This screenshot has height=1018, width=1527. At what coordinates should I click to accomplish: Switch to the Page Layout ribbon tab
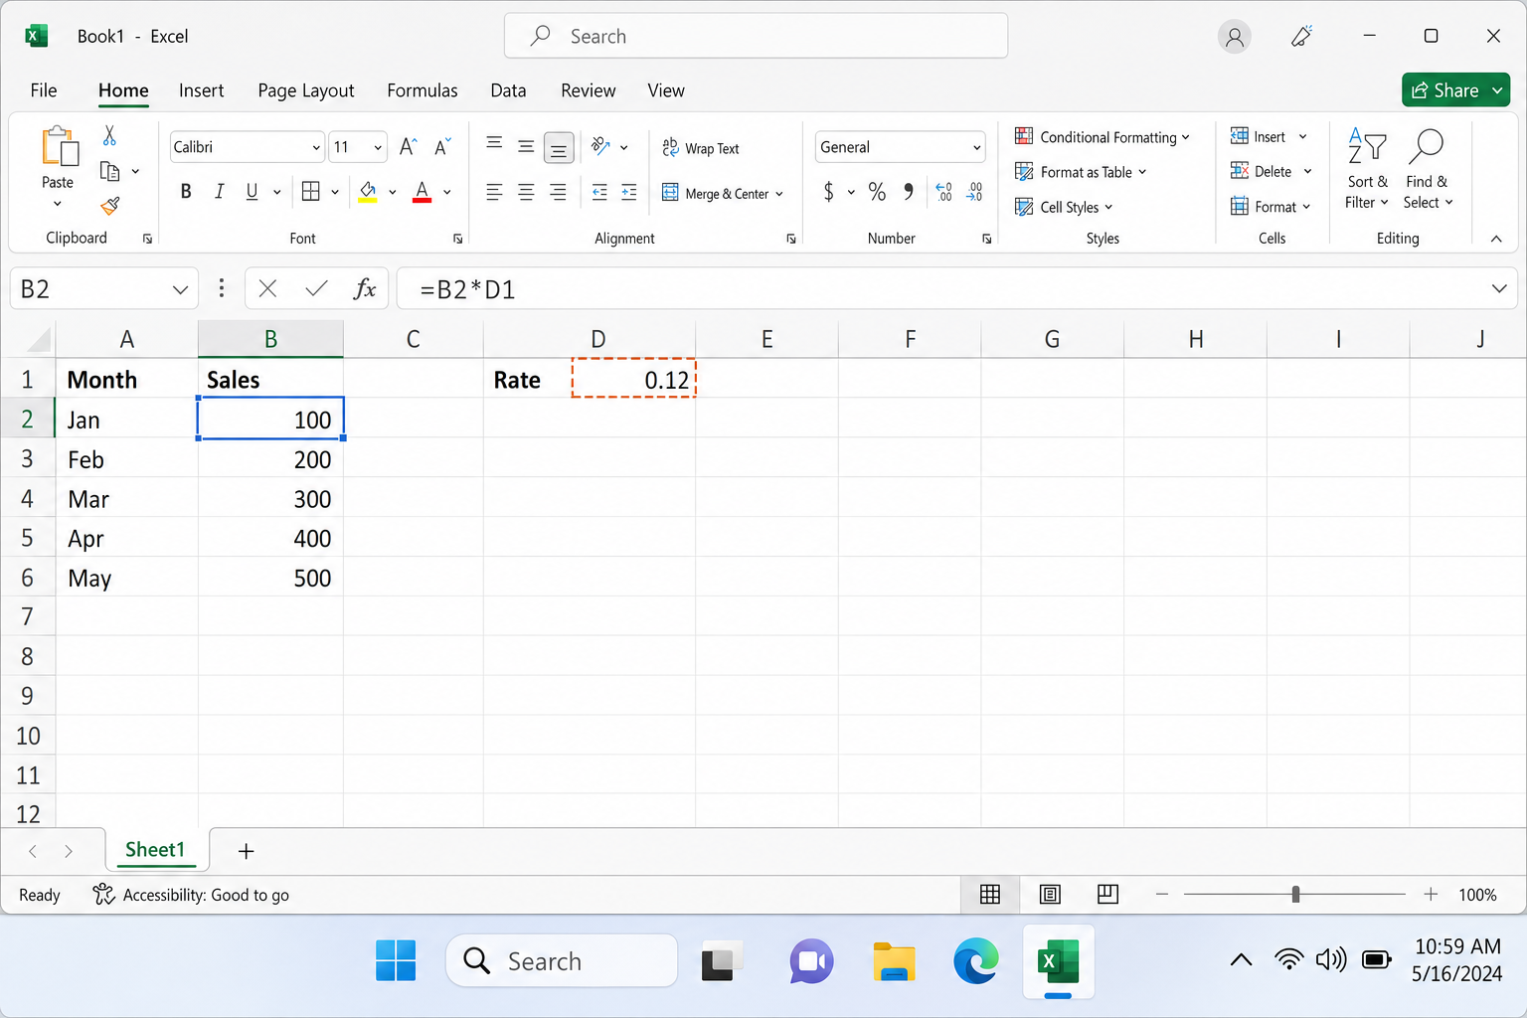pyautogui.click(x=306, y=90)
